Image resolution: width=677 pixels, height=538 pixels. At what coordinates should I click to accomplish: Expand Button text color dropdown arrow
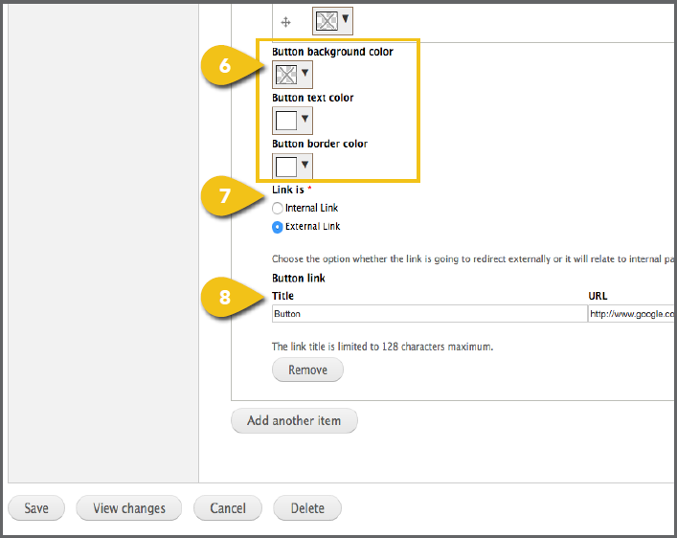pos(305,119)
